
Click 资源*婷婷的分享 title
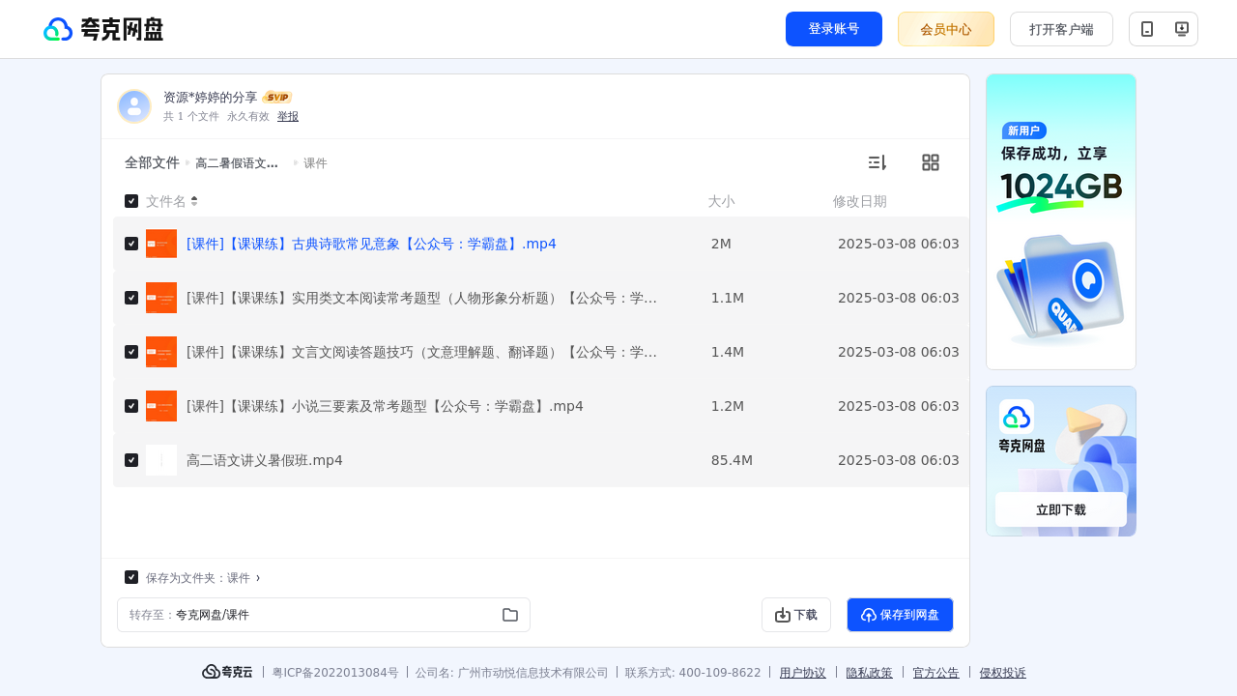click(x=211, y=97)
